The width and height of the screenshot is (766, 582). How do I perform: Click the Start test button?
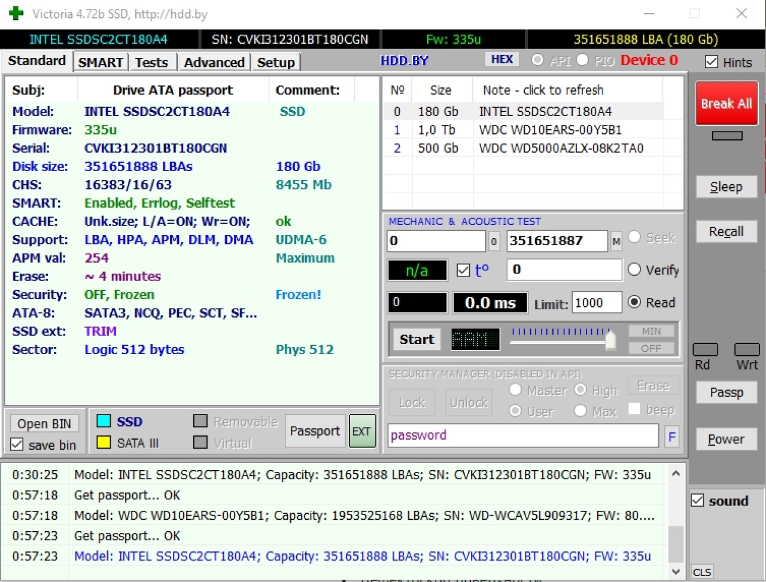[417, 340]
